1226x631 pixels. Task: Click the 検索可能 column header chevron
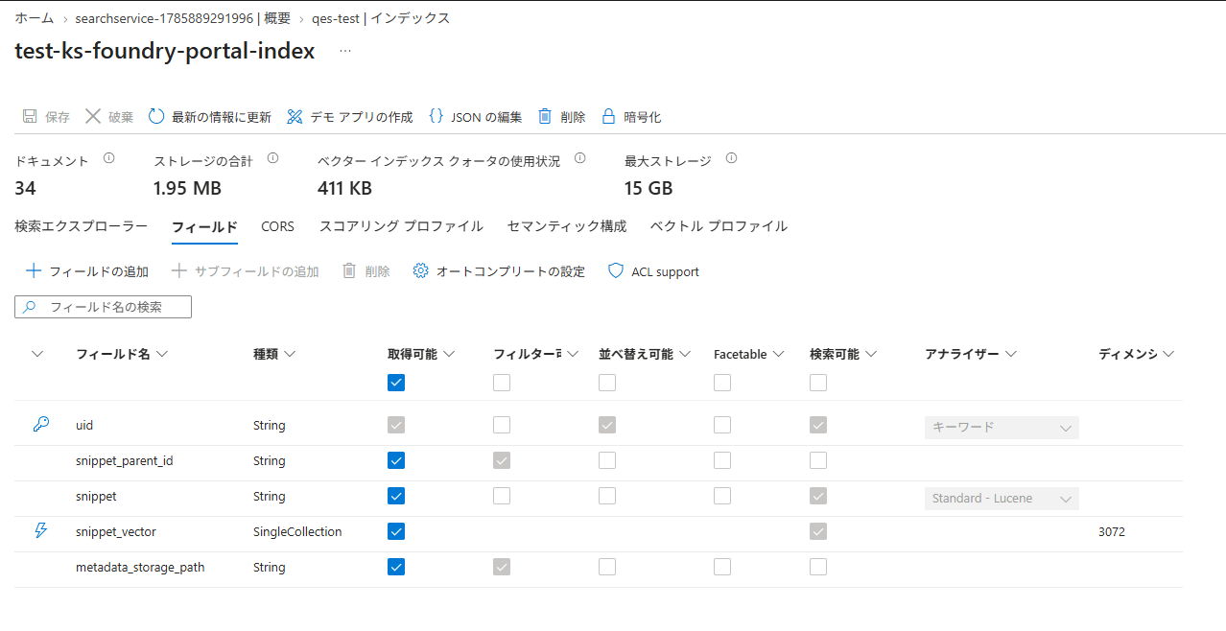coord(871,354)
